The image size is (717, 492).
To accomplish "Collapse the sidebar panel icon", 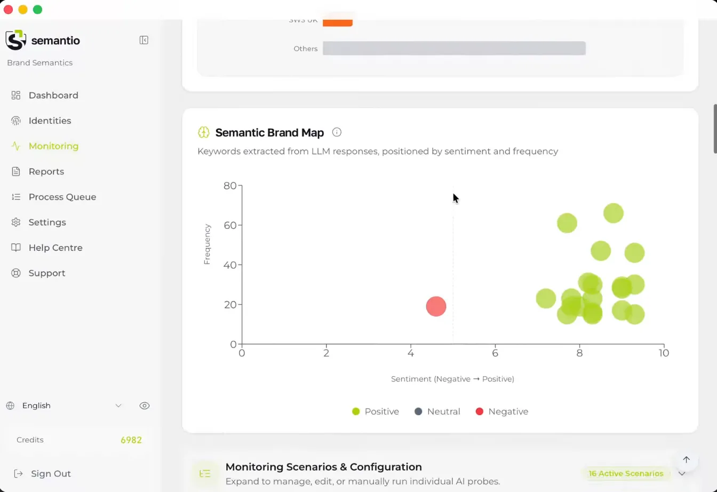I will [144, 40].
